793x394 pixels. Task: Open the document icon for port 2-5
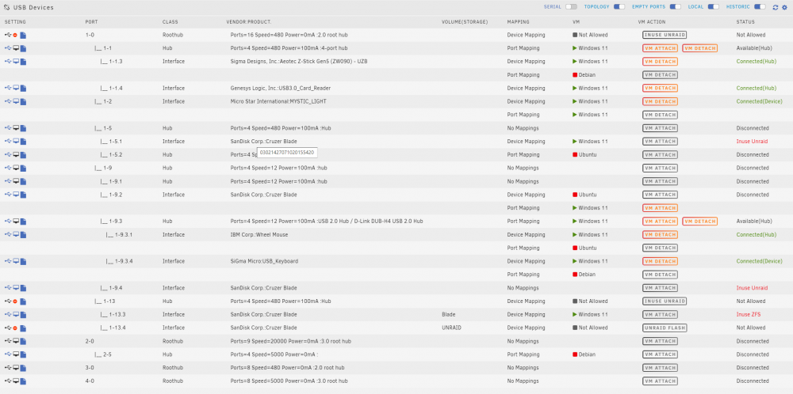pyautogui.click(x=23, y=354)
